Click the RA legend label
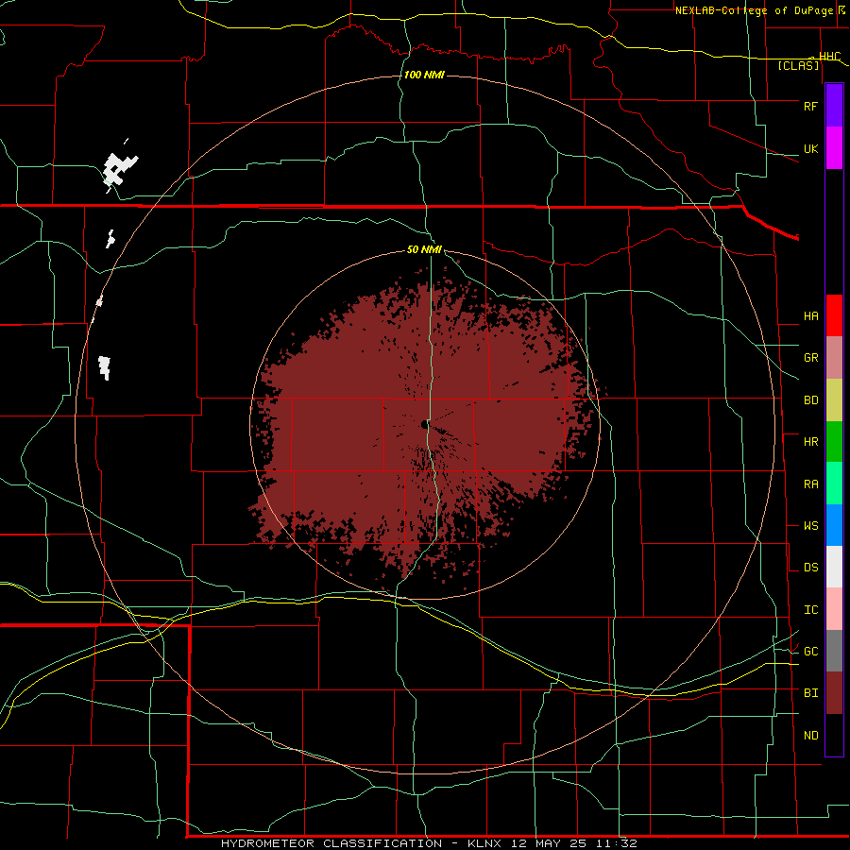850x850 pixels. click(x=810, y=484)
